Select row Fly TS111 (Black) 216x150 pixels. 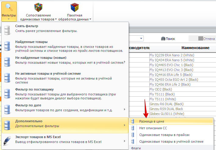[x=162, y=94]
